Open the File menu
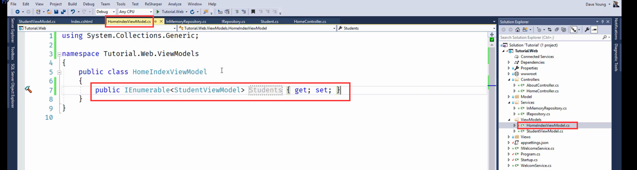 click(14, 4)
